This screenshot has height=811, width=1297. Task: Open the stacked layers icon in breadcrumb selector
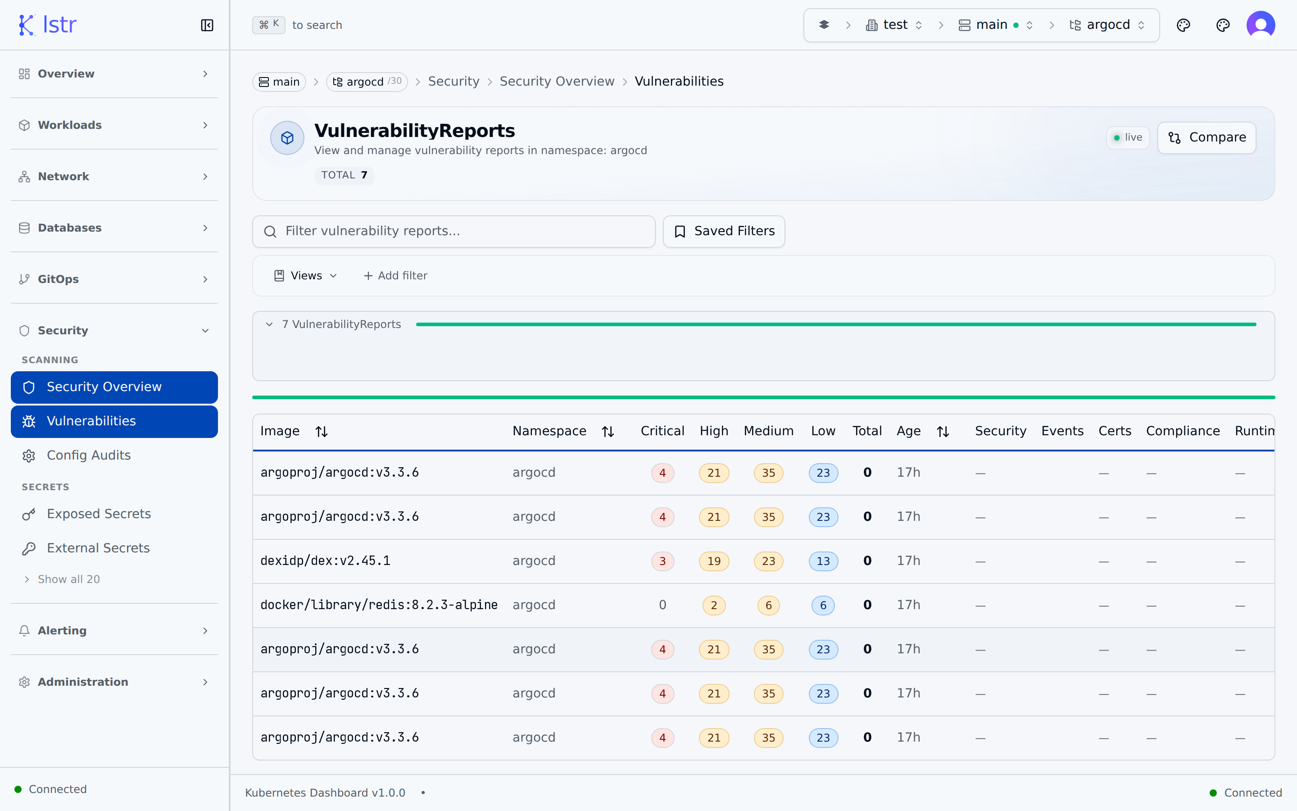click(x=824, y=25)
